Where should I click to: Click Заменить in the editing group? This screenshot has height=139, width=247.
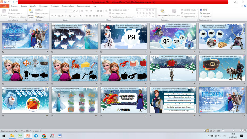(205, 13)
